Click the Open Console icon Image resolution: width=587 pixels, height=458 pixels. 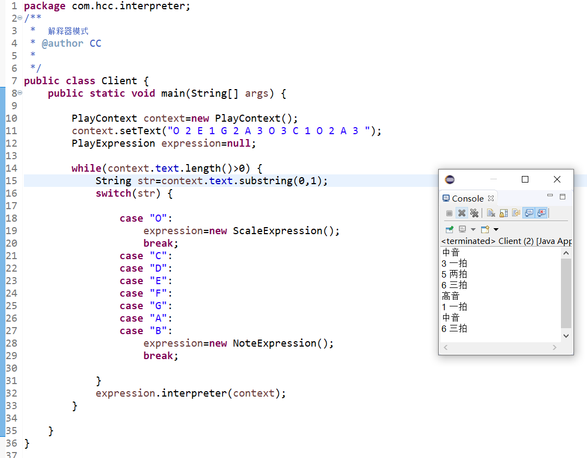(x=485, y=229)
